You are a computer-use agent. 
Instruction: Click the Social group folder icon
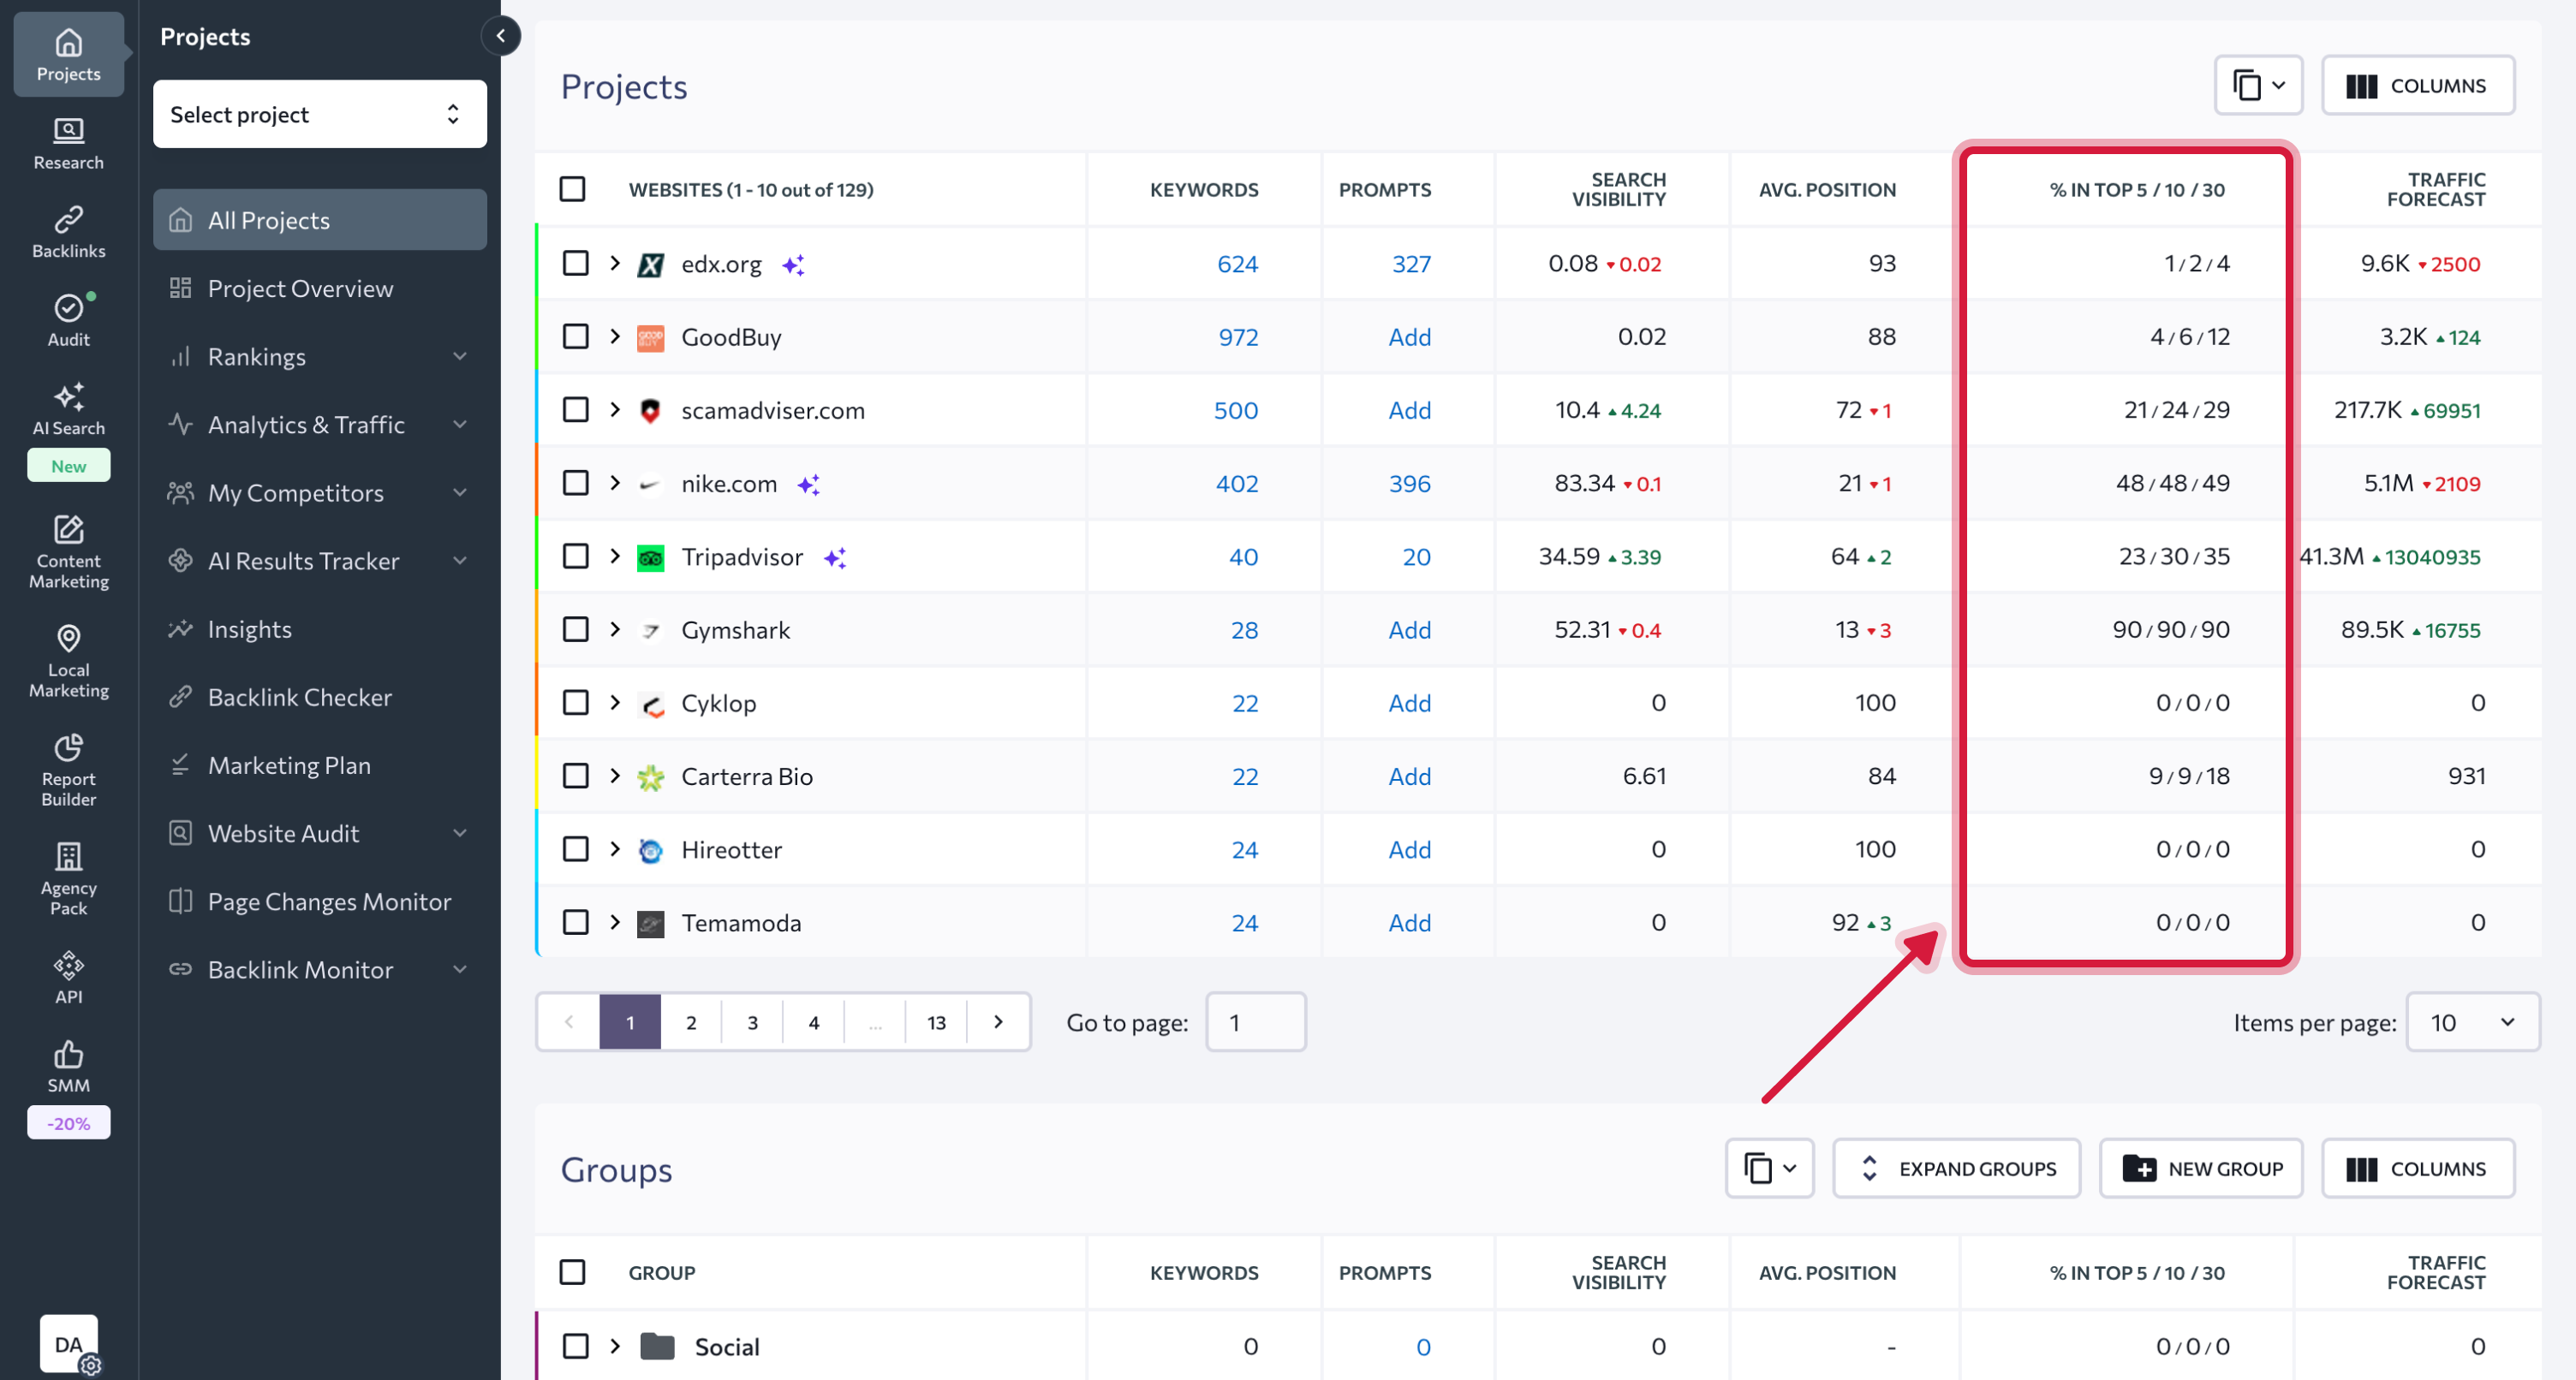657,1346
